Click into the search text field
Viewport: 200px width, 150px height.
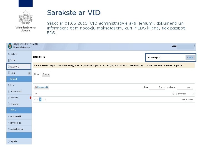[173, 58]
